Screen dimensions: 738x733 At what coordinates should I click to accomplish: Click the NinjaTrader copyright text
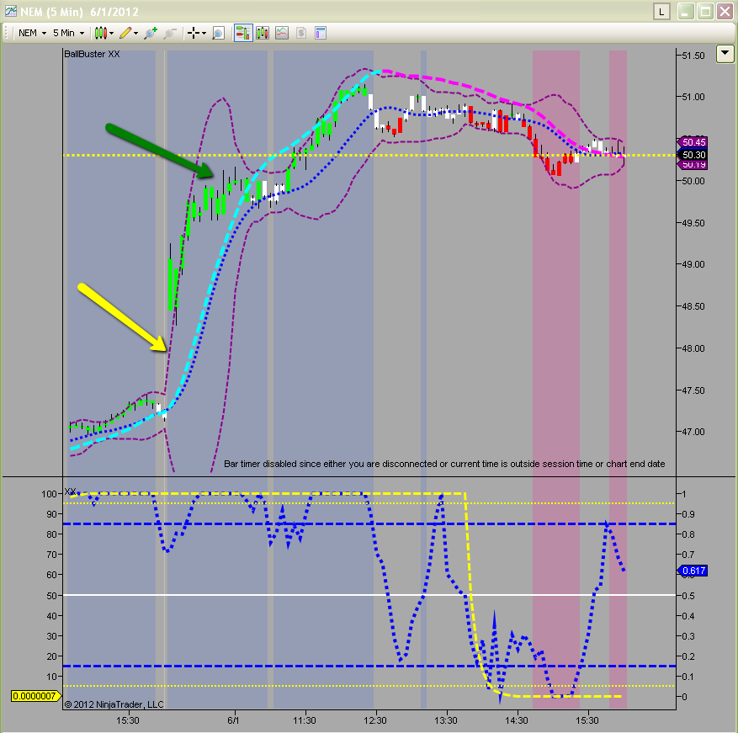tap(114, 704)
